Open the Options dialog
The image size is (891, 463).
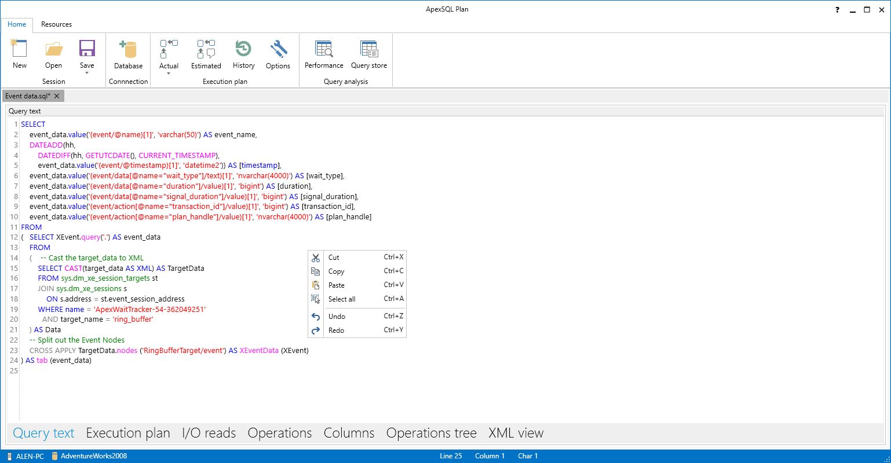pyautogui.click(x=278, y=52)
